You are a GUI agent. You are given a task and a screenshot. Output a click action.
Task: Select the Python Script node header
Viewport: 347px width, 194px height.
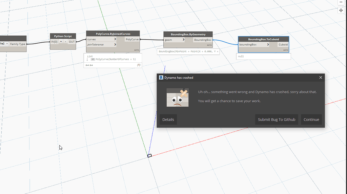tap(63, 36)
